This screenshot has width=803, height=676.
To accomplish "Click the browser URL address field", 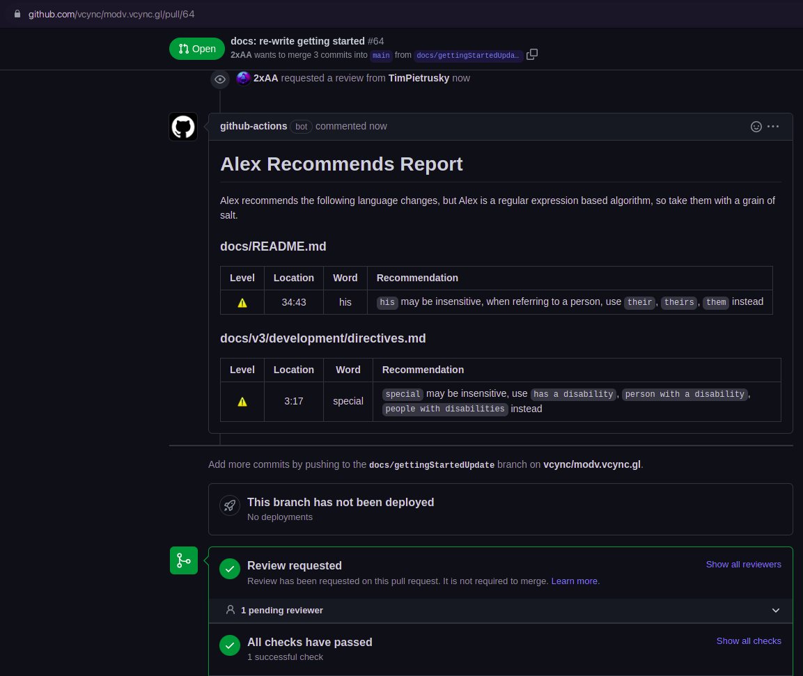I will 401,14.
